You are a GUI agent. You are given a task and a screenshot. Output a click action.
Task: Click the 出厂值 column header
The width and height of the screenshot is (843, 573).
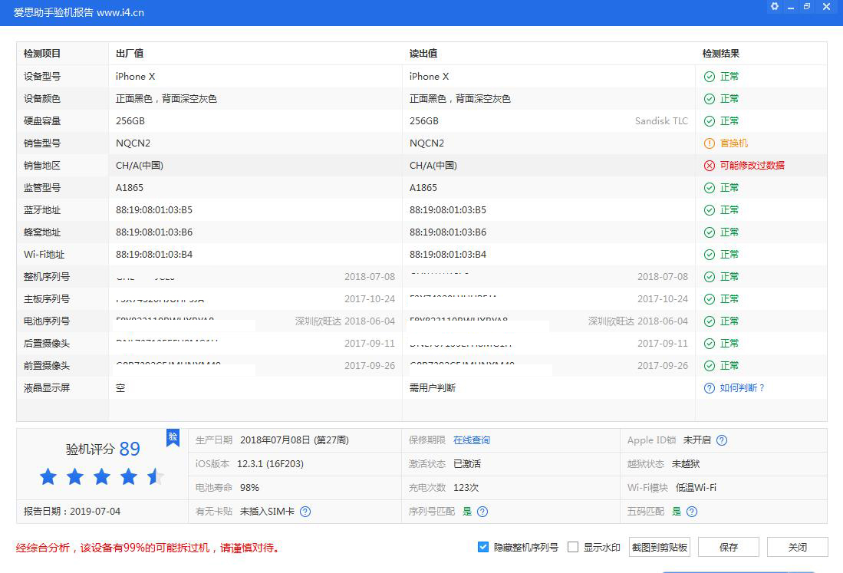(x=130, y=54)
